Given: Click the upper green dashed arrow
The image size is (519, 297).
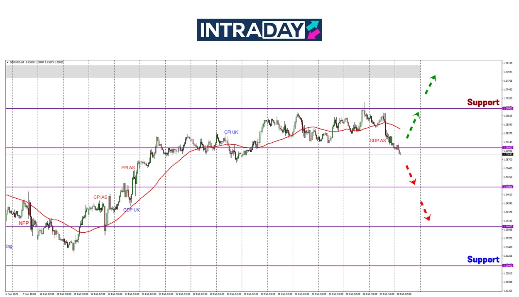Looking at the screenshot, I should (430, 85).
